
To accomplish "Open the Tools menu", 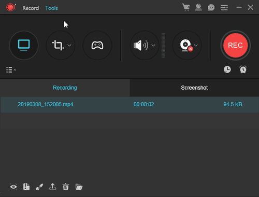I will pyautogui.click(x=51, y=8).
